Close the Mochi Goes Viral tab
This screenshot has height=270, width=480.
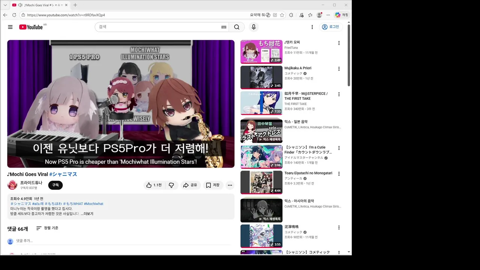(x=66, y=5)
